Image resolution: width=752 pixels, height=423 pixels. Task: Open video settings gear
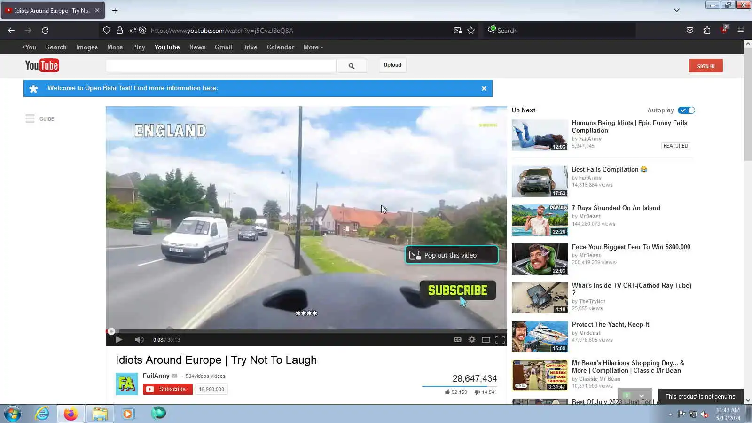click(x=472, y=340)
